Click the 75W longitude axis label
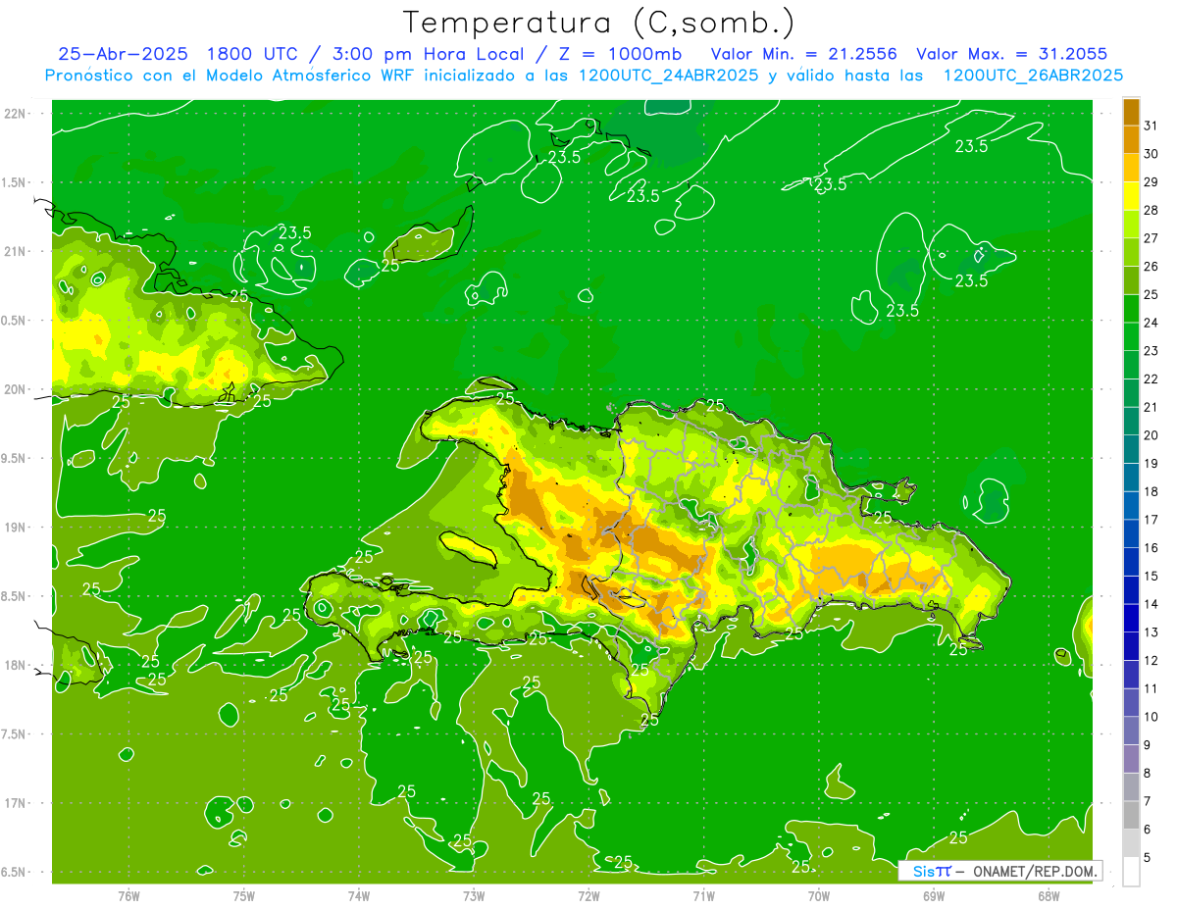The height and width of the screenshot is (909, 1177). click(244, 895)
